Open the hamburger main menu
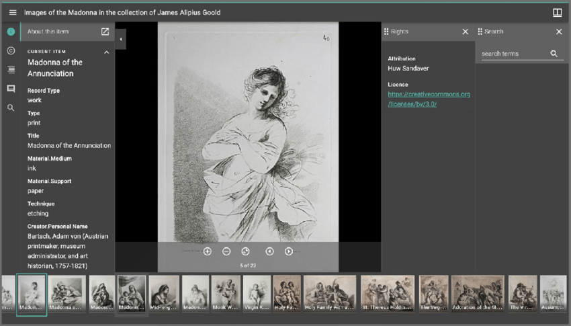This screenshot has width=571, height=326. [13, 12]
